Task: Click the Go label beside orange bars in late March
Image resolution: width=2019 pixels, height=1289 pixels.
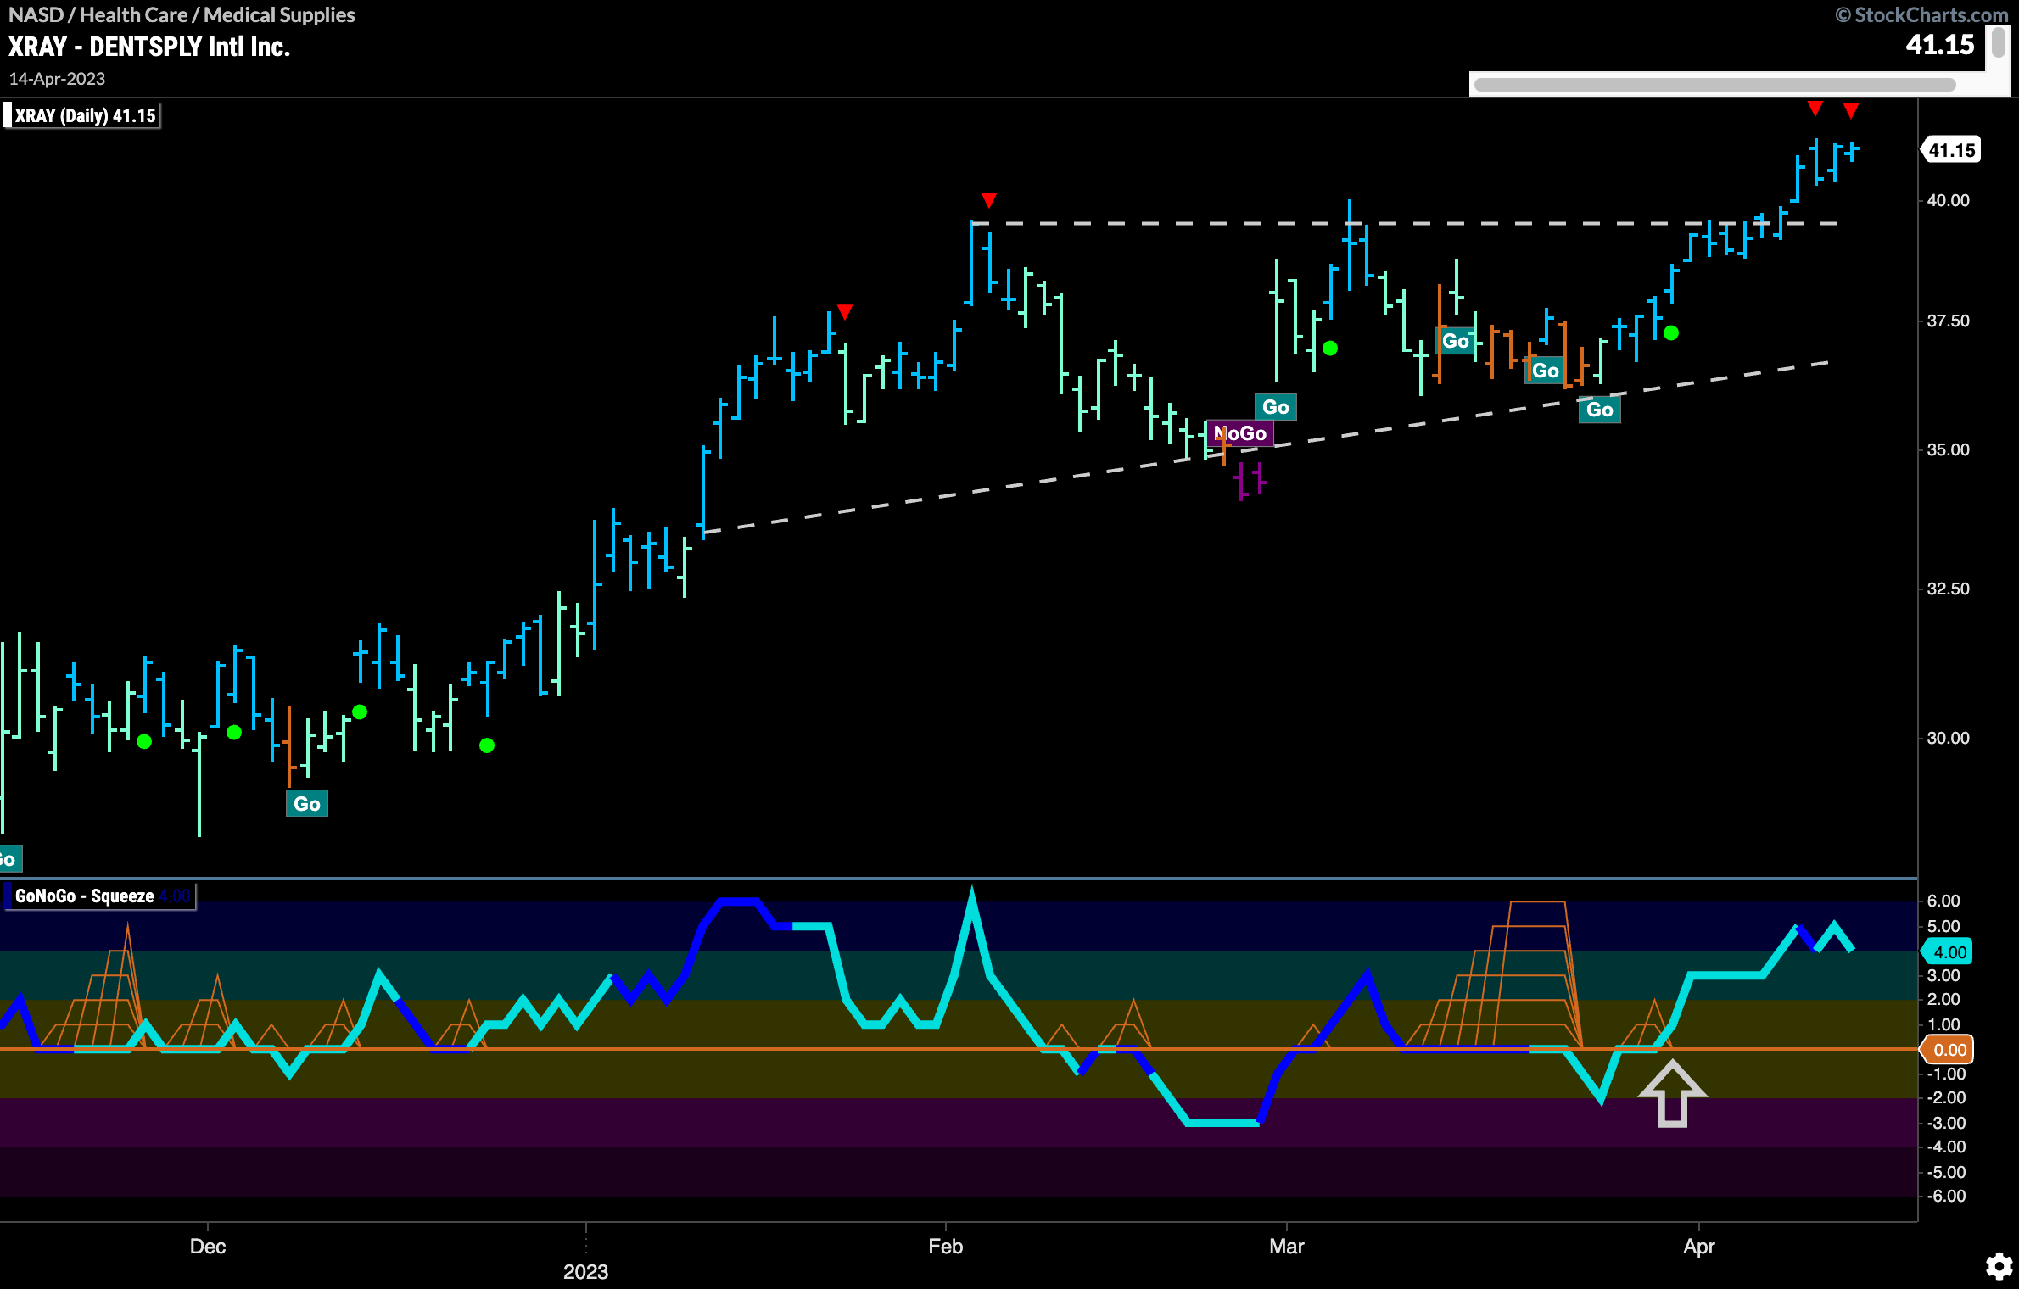Action: coord(1545,371)
